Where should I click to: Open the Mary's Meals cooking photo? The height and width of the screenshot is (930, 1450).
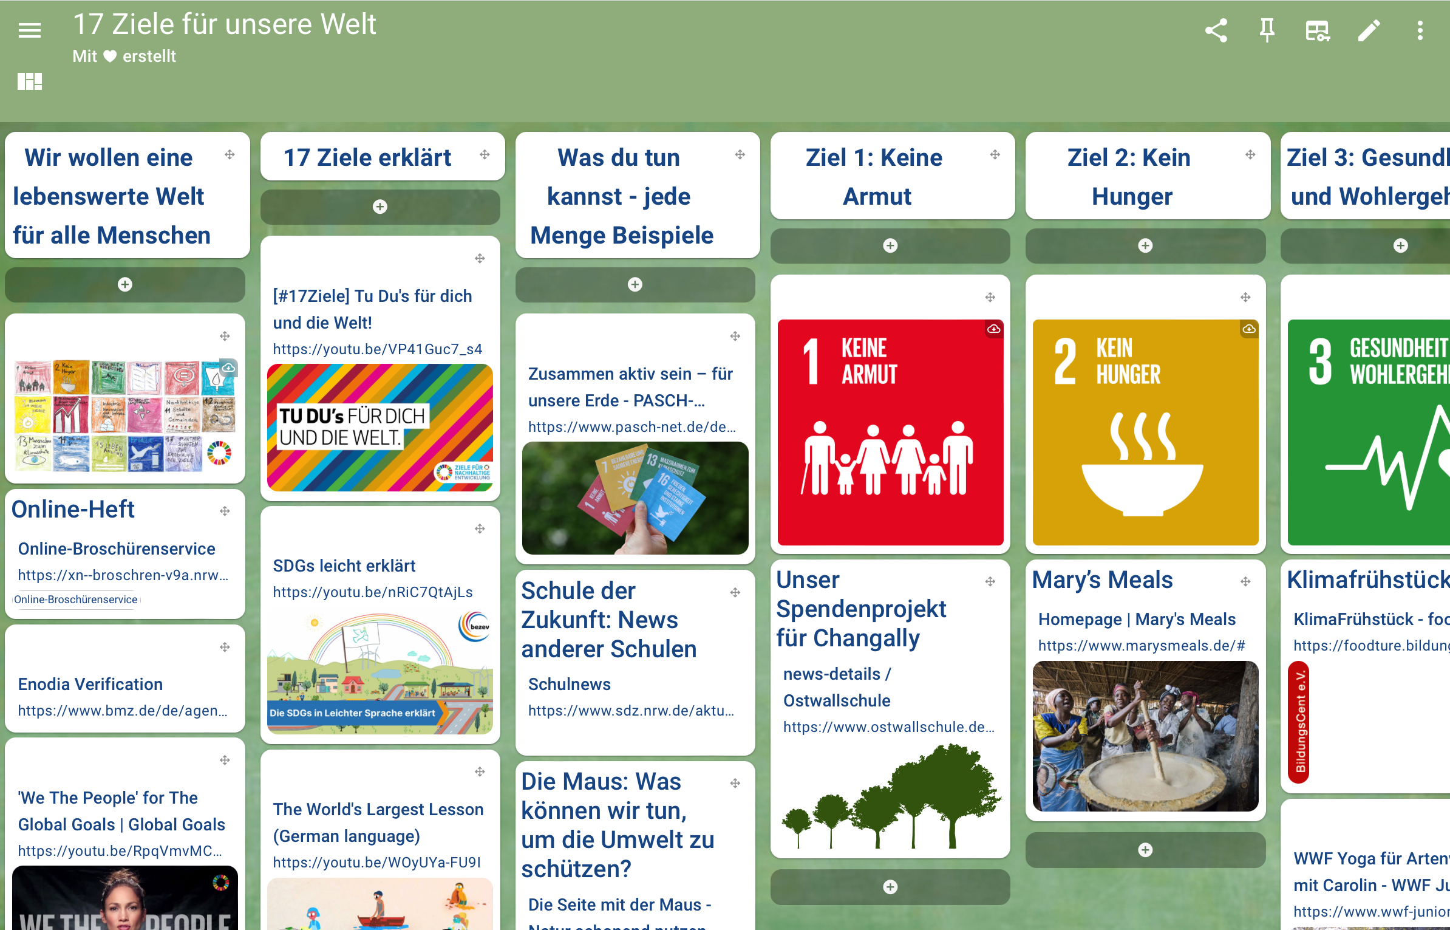click(1145, 736)
